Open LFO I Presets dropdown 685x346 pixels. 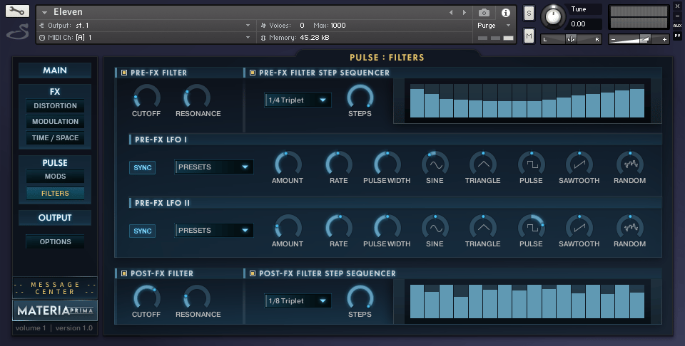(x=214, y=167)
